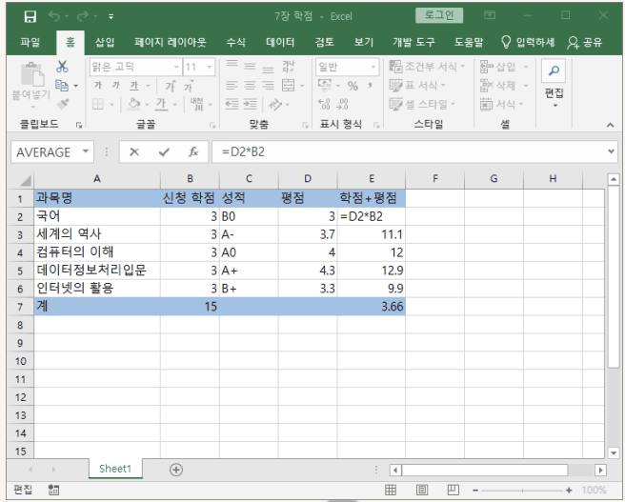Switch to the 수식 ribbon tab
Viewport: 625px width, 502px height.
click(235, 42)
